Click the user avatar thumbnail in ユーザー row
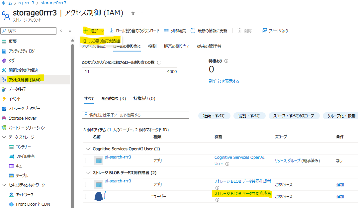 (99, 196)
